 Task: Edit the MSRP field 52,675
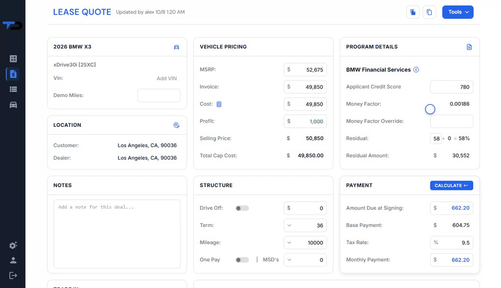click(305, 69)
